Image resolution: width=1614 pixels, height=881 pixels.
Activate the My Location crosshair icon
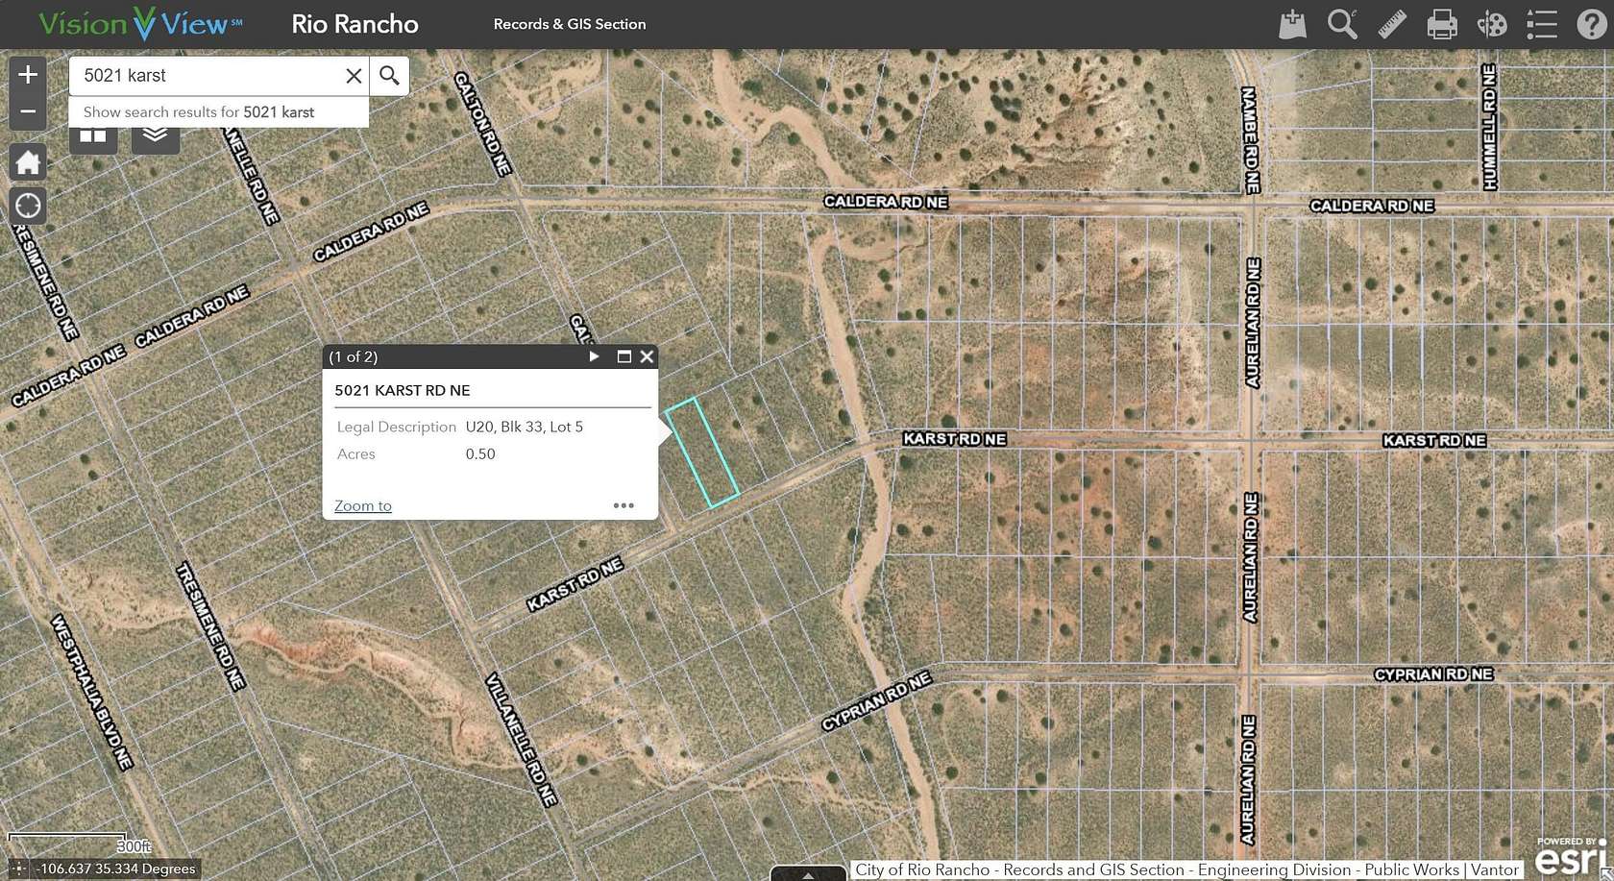[28, 205]
